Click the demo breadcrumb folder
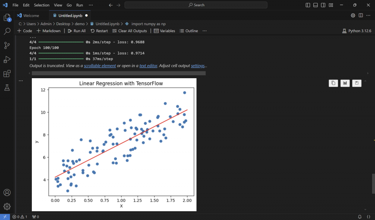The height and width of the screenshot is (220, 375). click(79, 24)
